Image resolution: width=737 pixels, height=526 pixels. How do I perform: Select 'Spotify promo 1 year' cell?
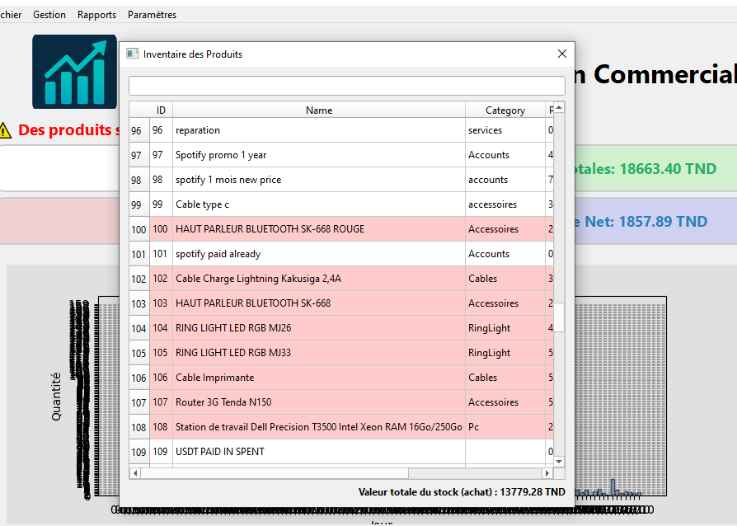[319, 155]
